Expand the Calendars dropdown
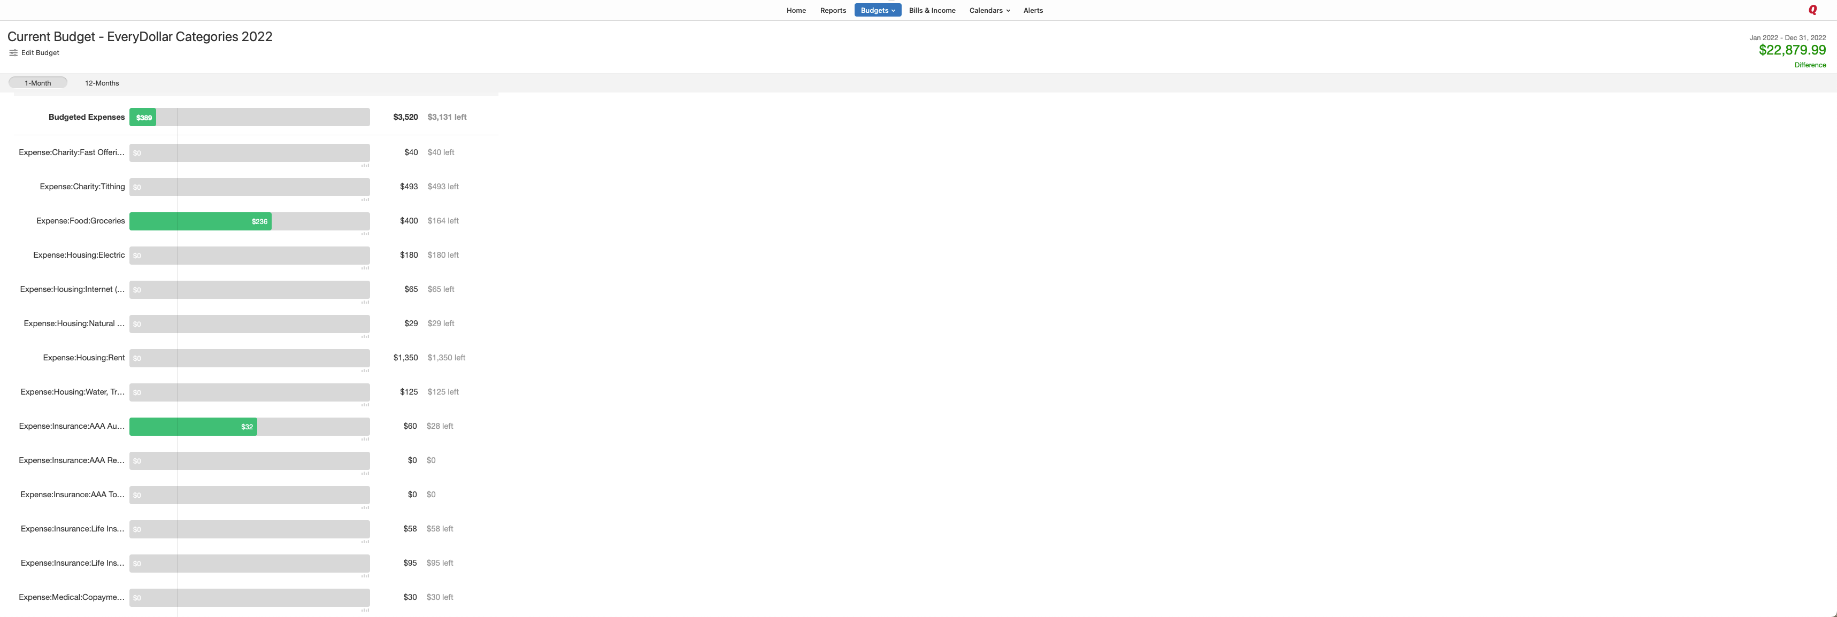The width and height of the screenshot is (1837, 617). point(989,10)
